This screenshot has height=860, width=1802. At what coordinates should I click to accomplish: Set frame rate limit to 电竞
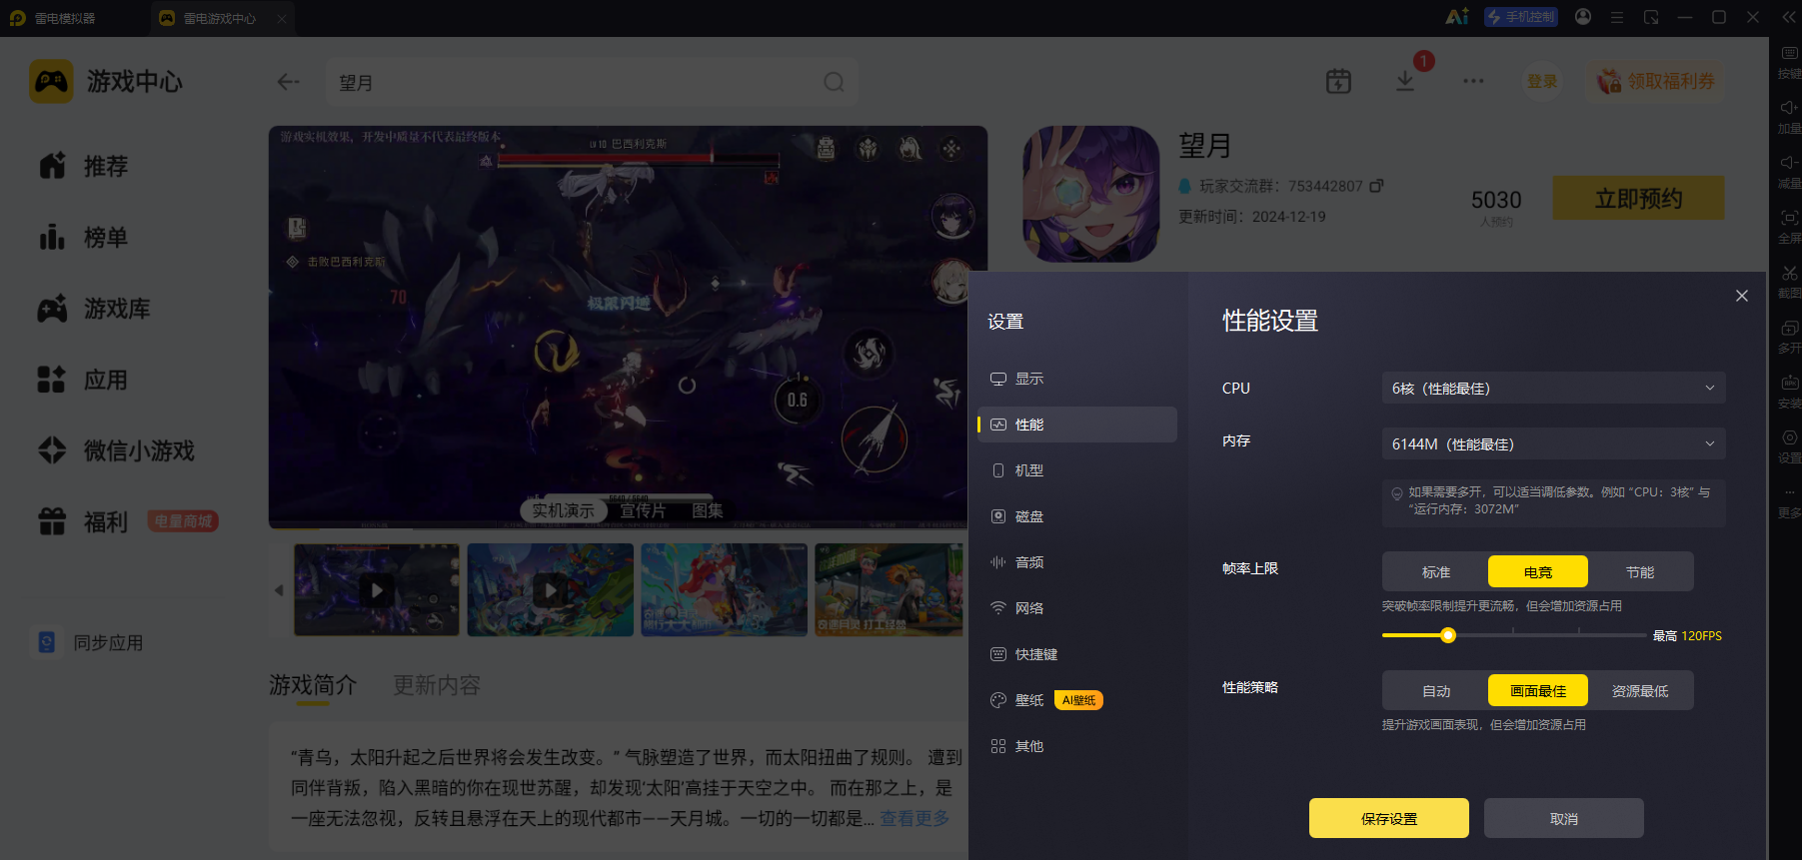(x=1538, y=571)
